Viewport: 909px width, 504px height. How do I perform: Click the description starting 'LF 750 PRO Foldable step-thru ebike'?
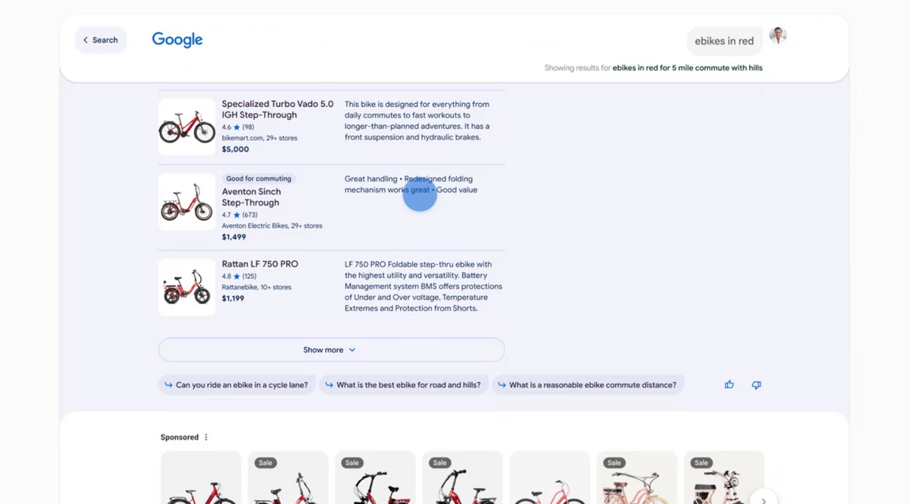pos(423,286)
